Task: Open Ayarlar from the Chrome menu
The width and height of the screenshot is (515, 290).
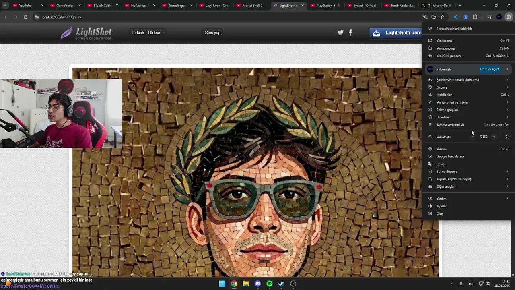Action: [468, 206]
